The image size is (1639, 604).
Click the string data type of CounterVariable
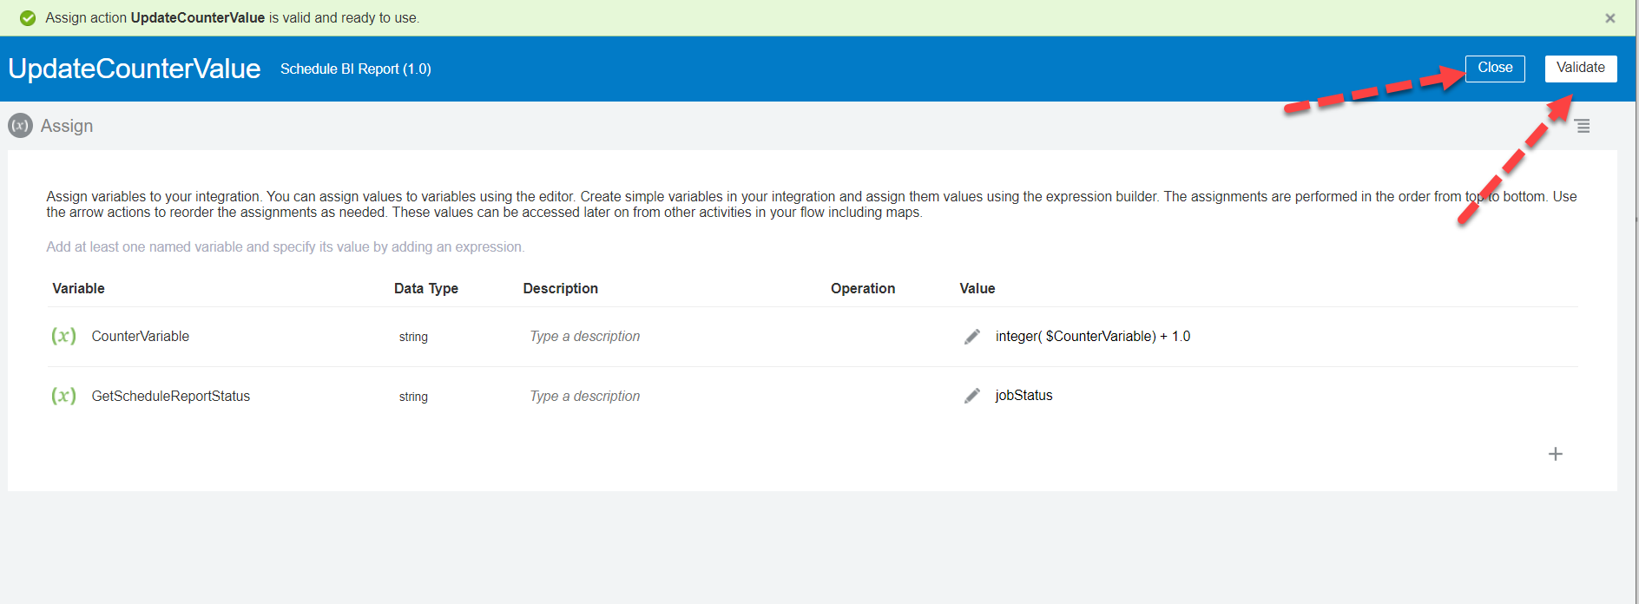pos(413,337)
